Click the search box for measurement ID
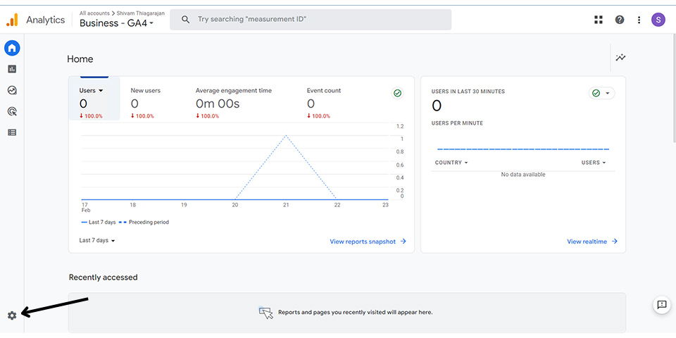Viewport: 676px width, 338px height. tap(311, 20)
